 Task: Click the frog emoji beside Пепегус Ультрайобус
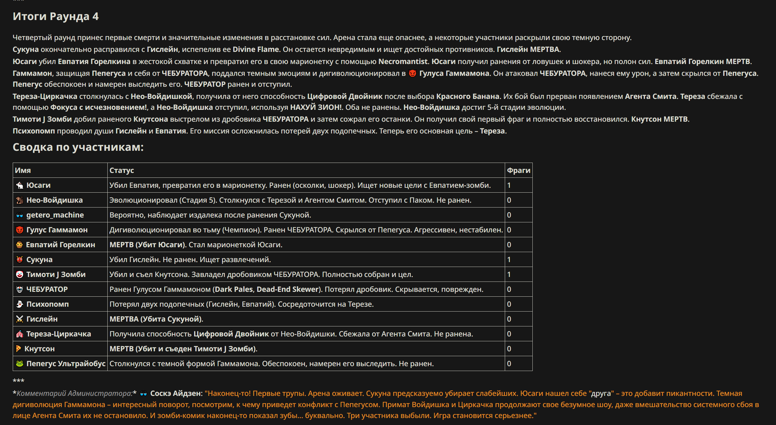coord(20,364)
